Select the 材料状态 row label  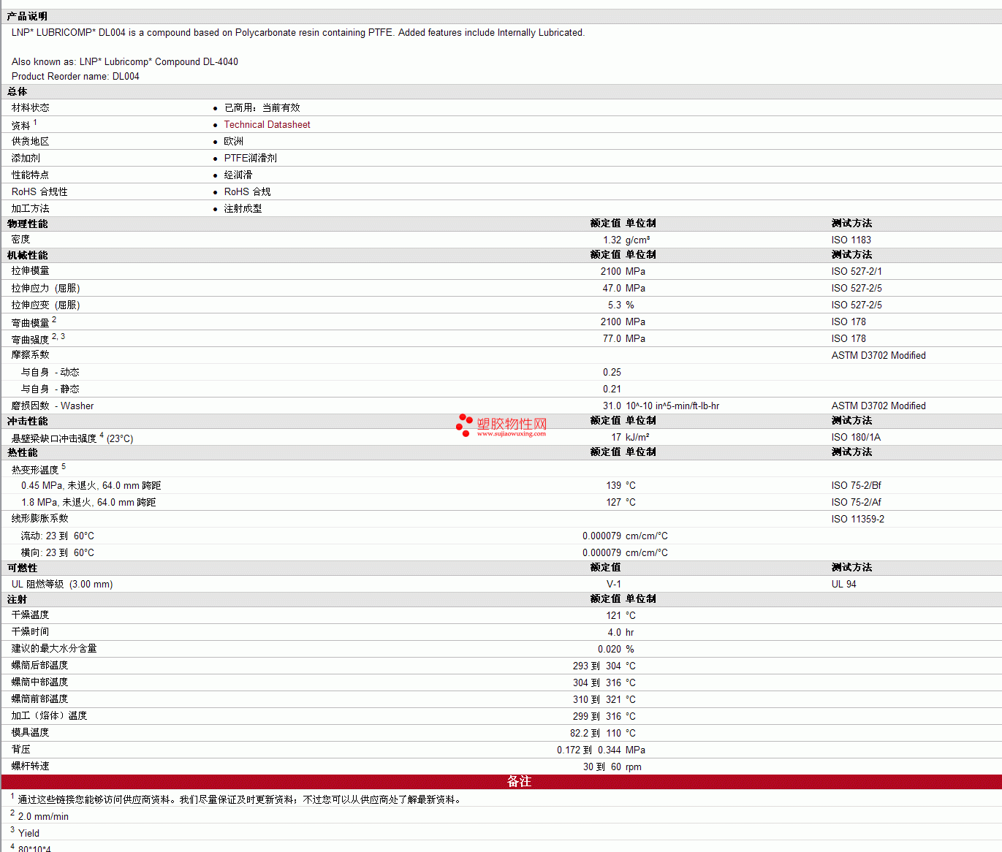tap(31, 108)
